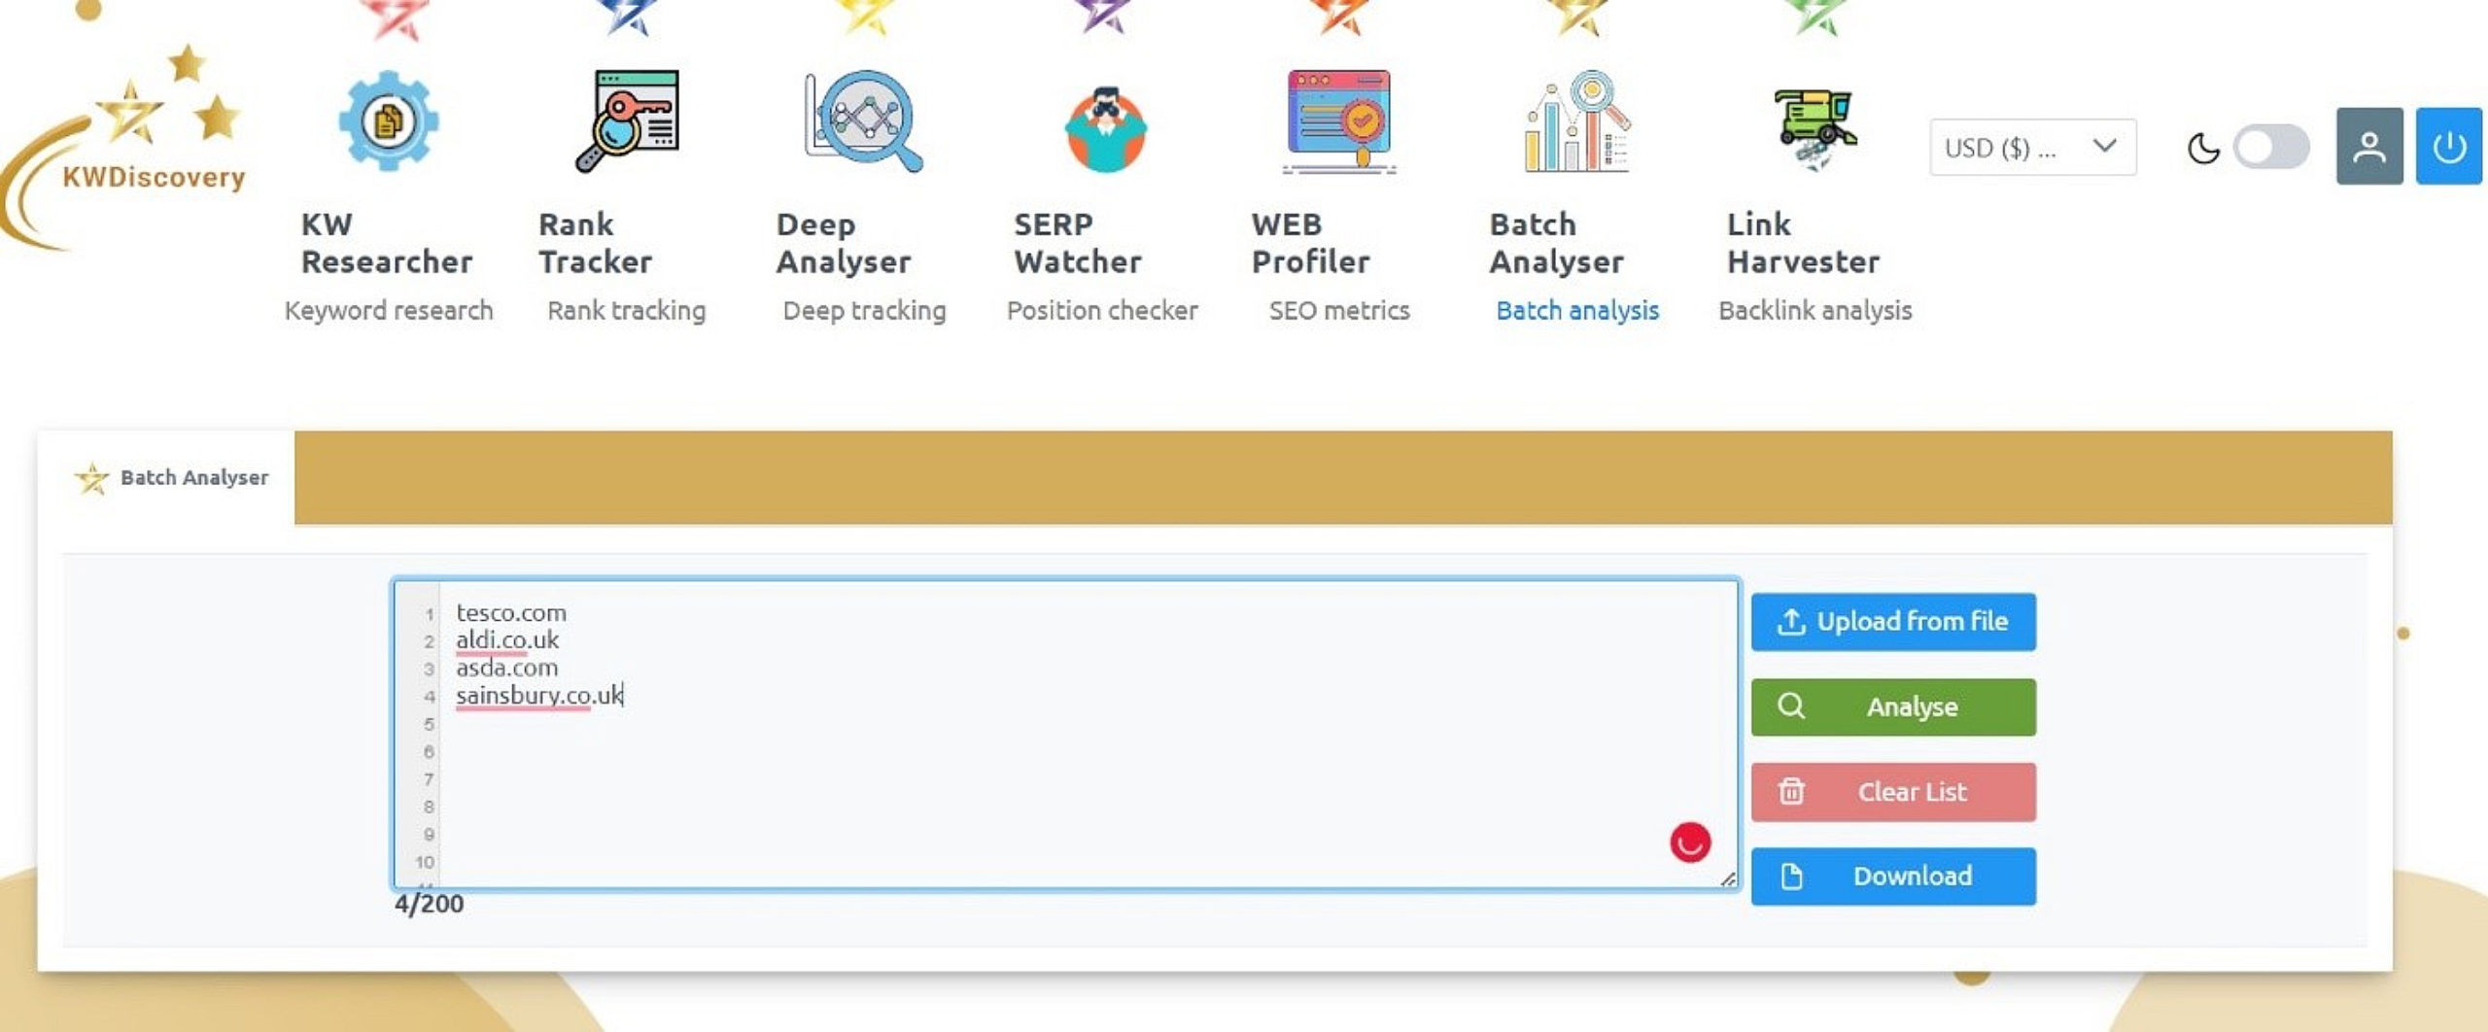Click the Rank tracking subtitle link
This screenshot has height=1032, width=2488.
coord(627,311)
